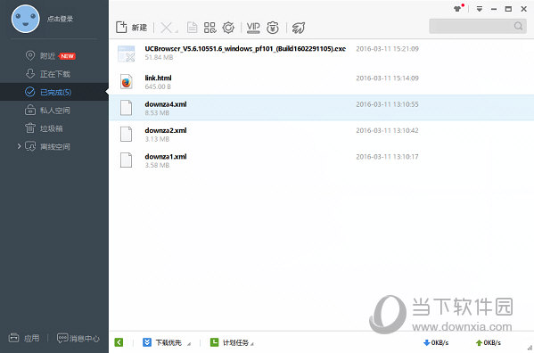Click the 新建 new task button
534x353 pixels.
coord(131,28)
